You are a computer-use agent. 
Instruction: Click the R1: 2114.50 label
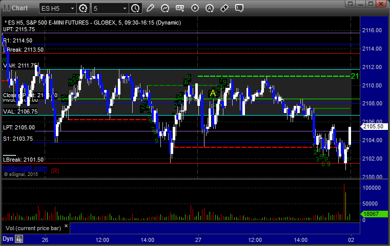click(17, 40)
